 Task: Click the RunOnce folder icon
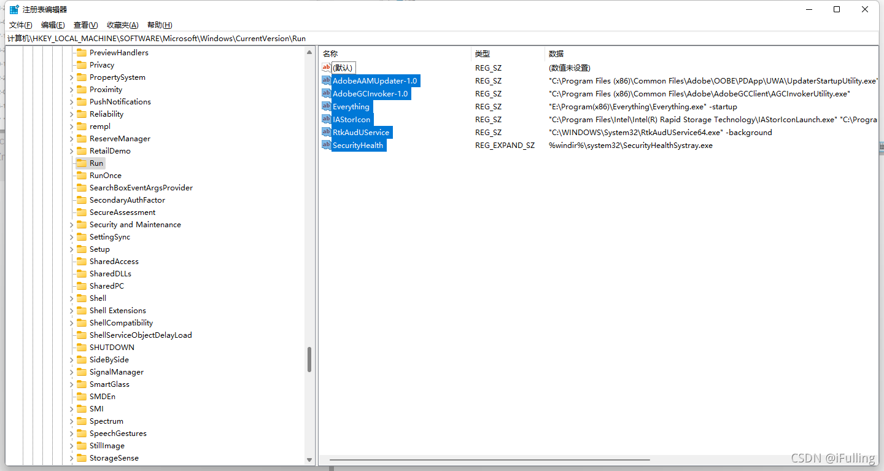(81, 175)
